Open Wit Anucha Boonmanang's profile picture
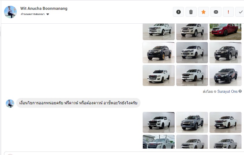This screenshot has height=155, width=244. point(10,12)
